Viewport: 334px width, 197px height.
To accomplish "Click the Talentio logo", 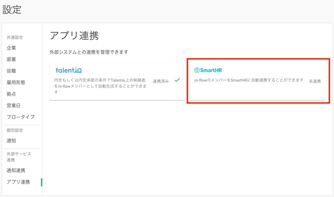I will point(69,70).
